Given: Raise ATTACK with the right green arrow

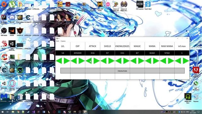Looking at the screenshot, I should (x=97, y=61).
